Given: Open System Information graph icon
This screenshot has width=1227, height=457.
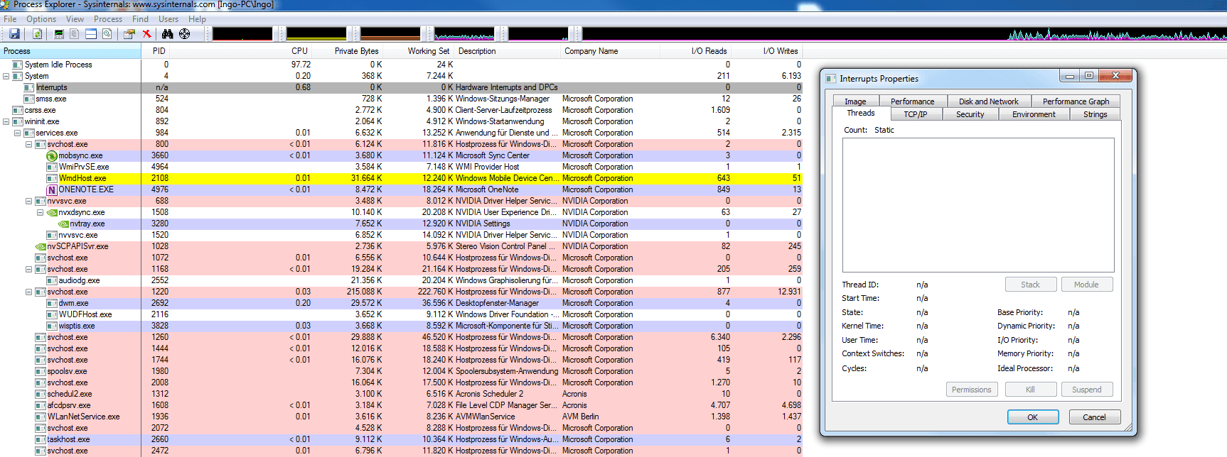Looking at the screenshot, I should click(x=59, y=33).
